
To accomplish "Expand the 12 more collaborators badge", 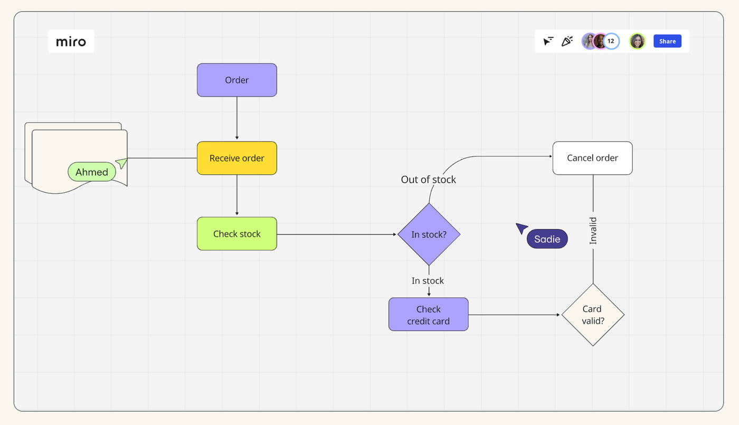I will pyautogui.click(x=611, y=41).
